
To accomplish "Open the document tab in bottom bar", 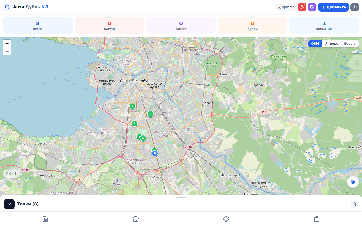I will [x=45, y=219].
